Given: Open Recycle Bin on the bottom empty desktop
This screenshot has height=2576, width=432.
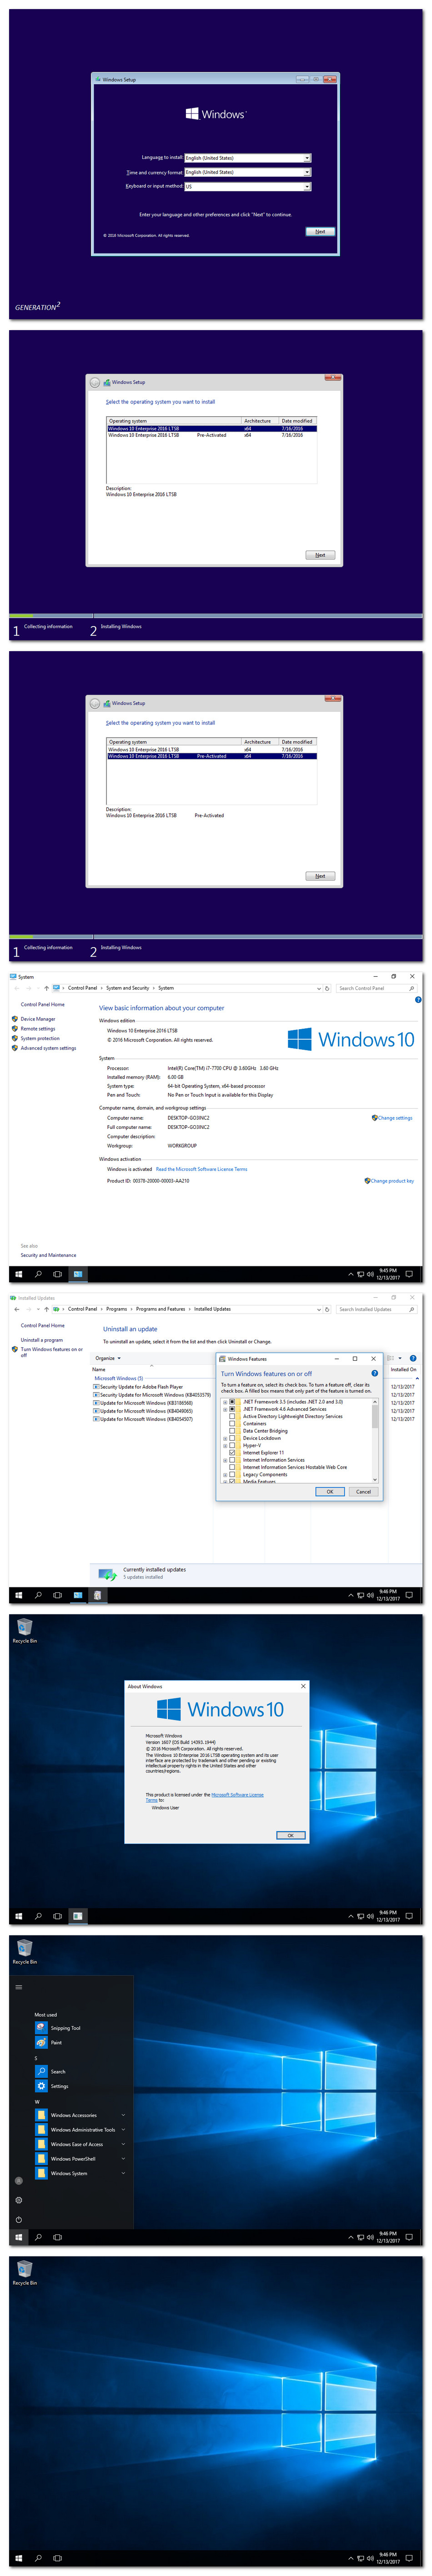Looking at the screenshot, I should coord(25,2272).
